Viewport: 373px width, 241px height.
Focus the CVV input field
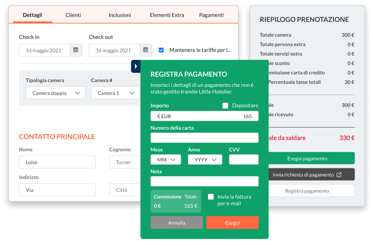point(244,160)
